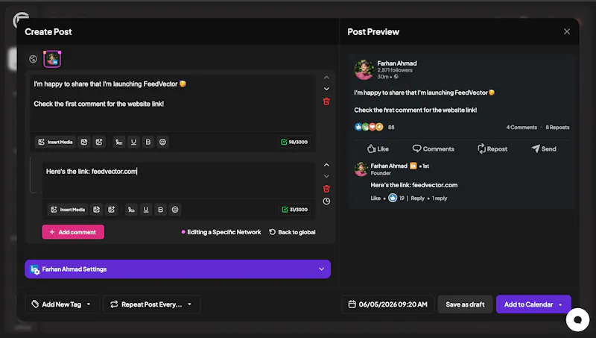
Task: Select the Farhan Ahmad LinkedIn account avatar
Action: click(x=52, y=59)
